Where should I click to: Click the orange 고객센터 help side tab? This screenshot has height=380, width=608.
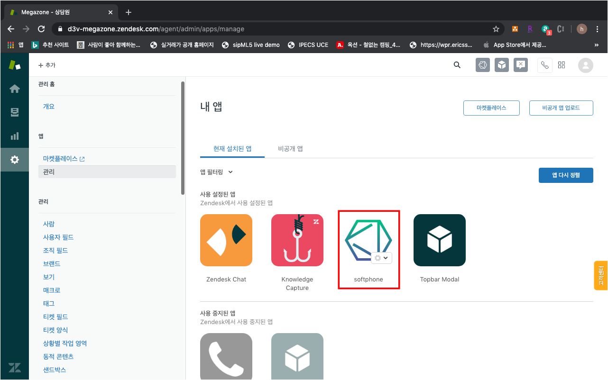tap(601, 275)
